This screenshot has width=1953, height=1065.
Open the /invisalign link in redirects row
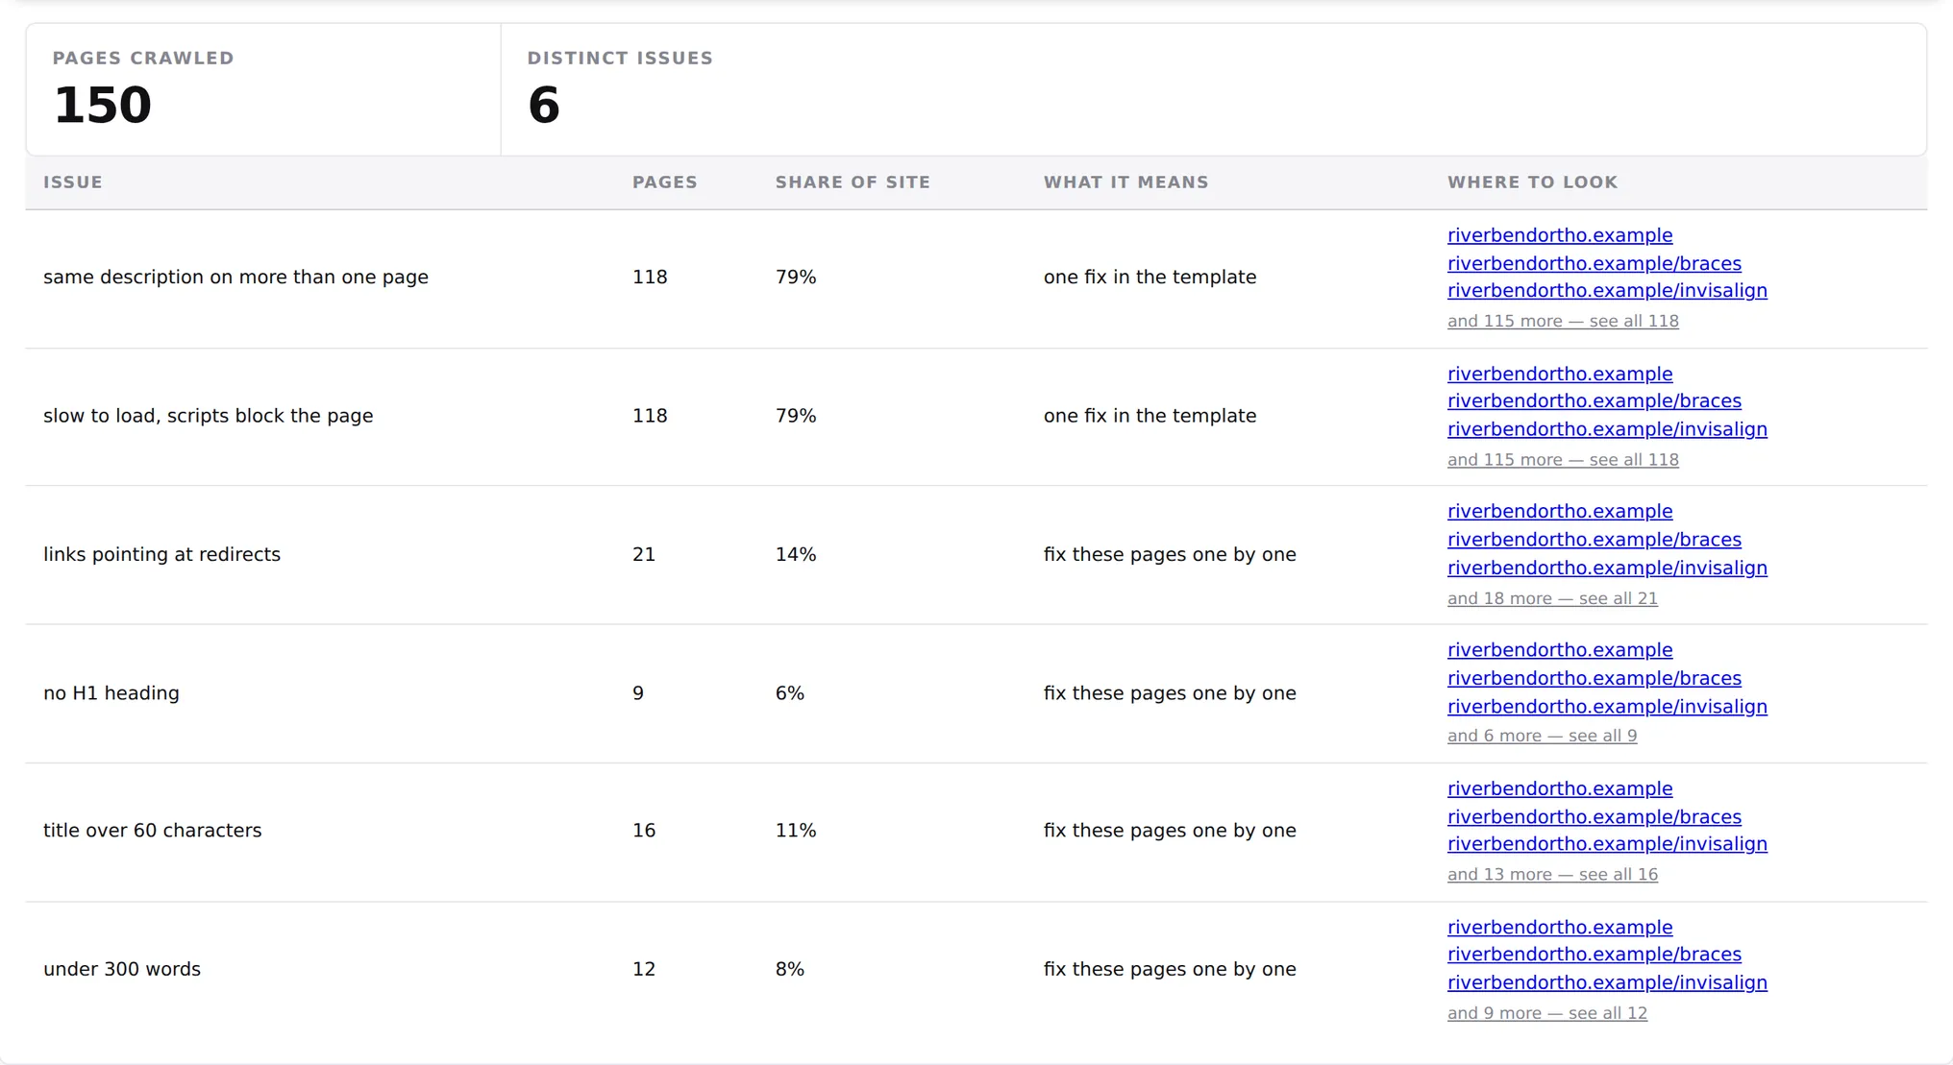(1607, 568)
